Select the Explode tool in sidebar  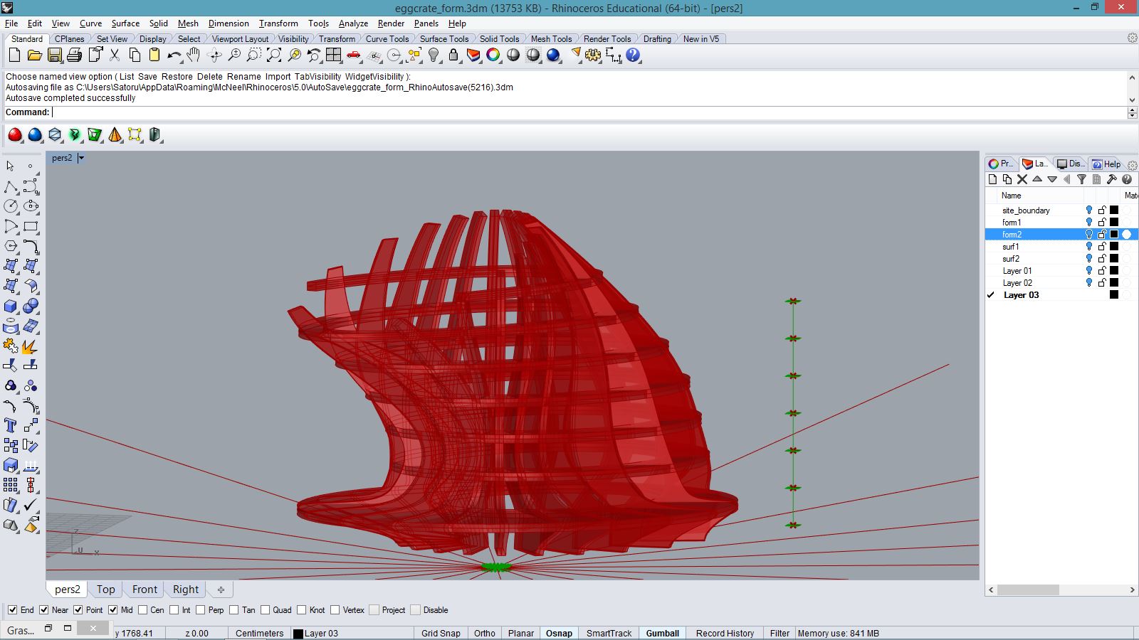pyautogui.click(x=30, y=346)
